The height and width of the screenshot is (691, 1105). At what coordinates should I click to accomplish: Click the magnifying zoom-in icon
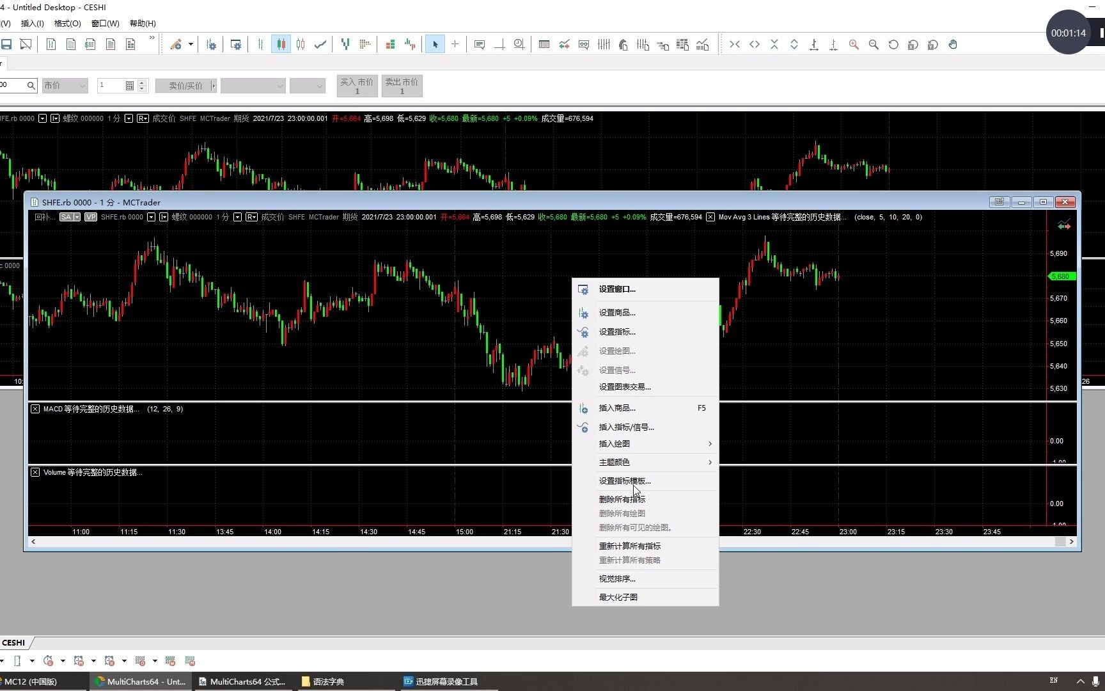854,45
